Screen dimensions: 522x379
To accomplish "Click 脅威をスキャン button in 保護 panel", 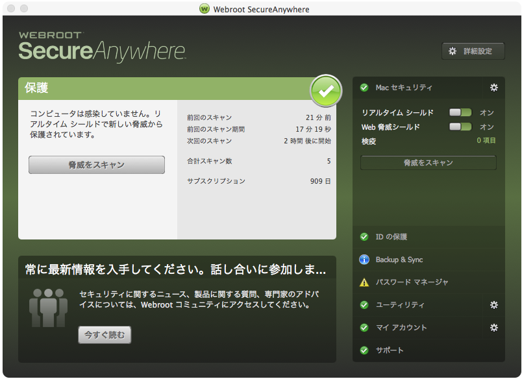I will [97, 165].
